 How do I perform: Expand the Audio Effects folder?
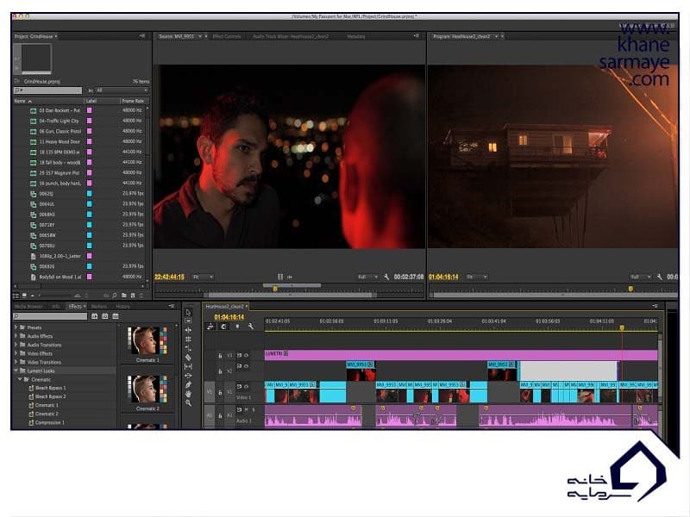pos(16,336)
